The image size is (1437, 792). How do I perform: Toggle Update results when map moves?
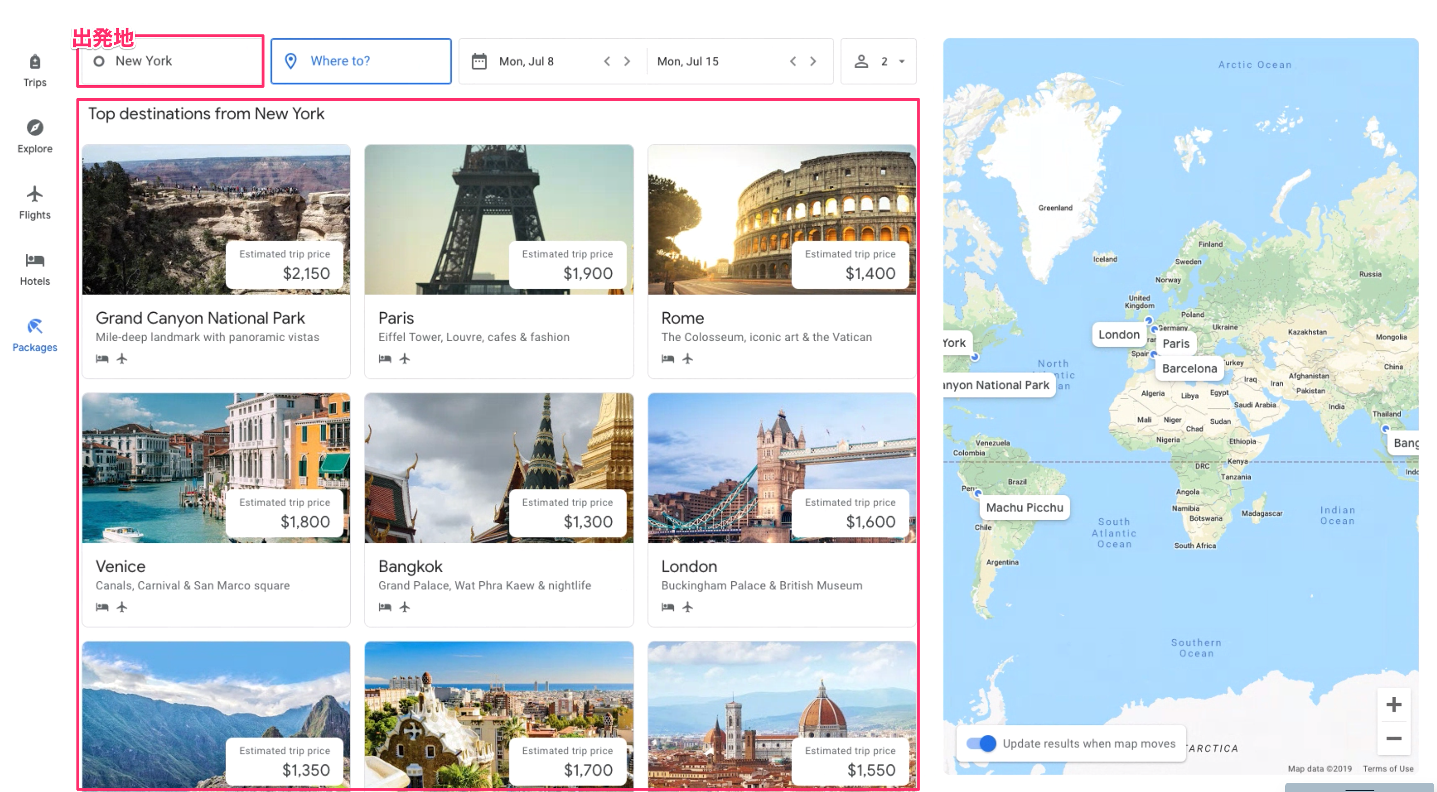click(981, 744)
